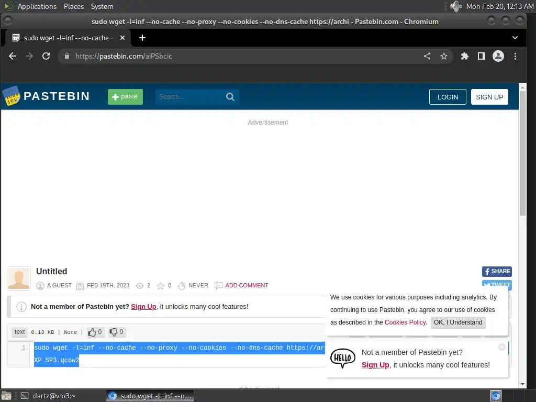
Task: Dismiss the 'Not a member' popup
Action: (502, 347)
